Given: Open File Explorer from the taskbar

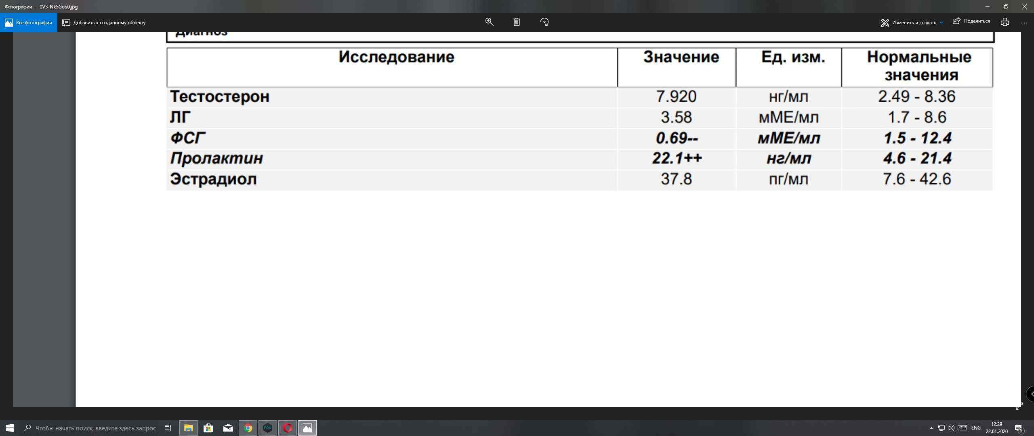Looking at the screenshot, I should coord(188,428).
